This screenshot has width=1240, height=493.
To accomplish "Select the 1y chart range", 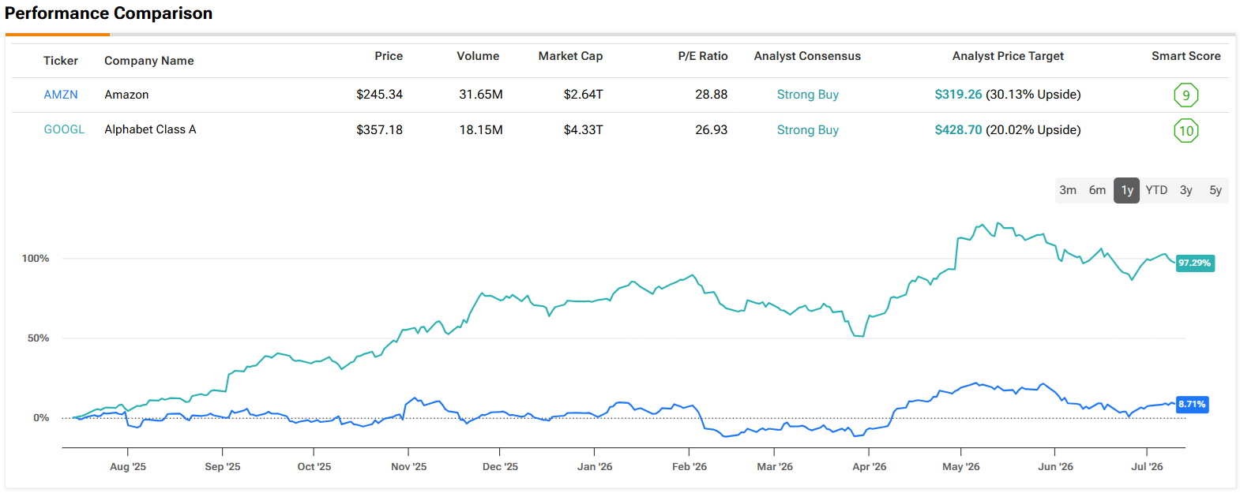I will coord(1127,190).
